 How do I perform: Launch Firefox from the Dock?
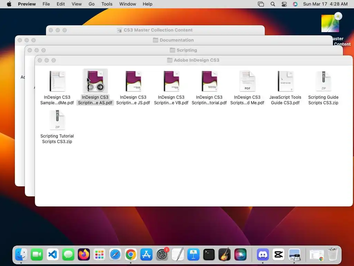tap(84, 255)
